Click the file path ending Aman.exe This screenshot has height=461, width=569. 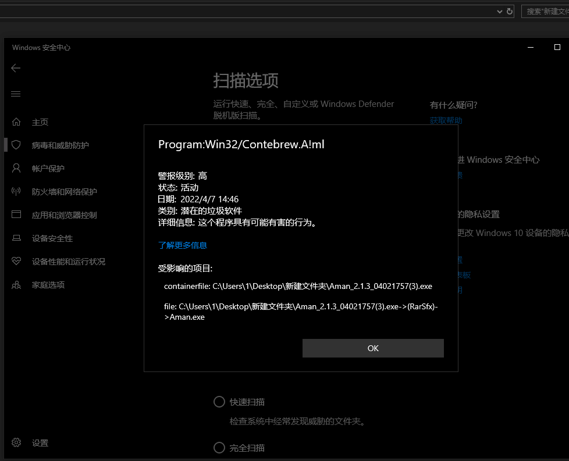click(x=301, y=312)
